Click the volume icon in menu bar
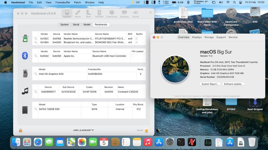Screen dimensions: 268x150 point(221,2)
